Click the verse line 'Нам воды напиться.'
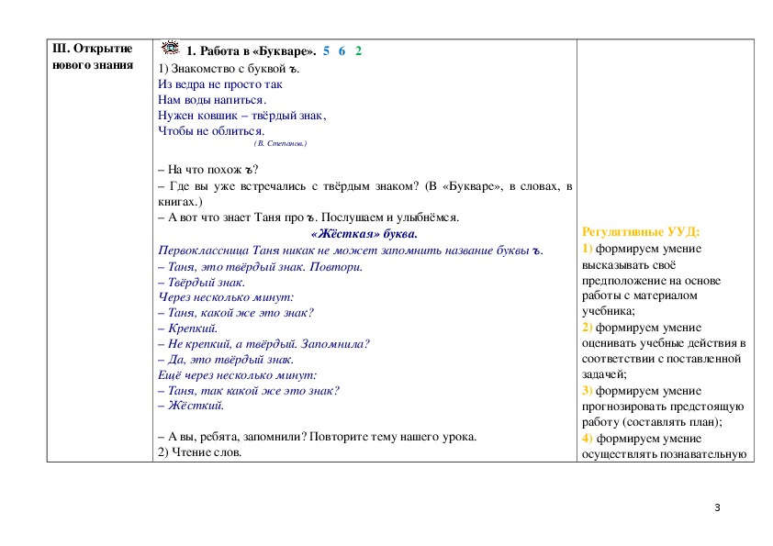Viewport: 773px width, 546px height. [212, 100]
